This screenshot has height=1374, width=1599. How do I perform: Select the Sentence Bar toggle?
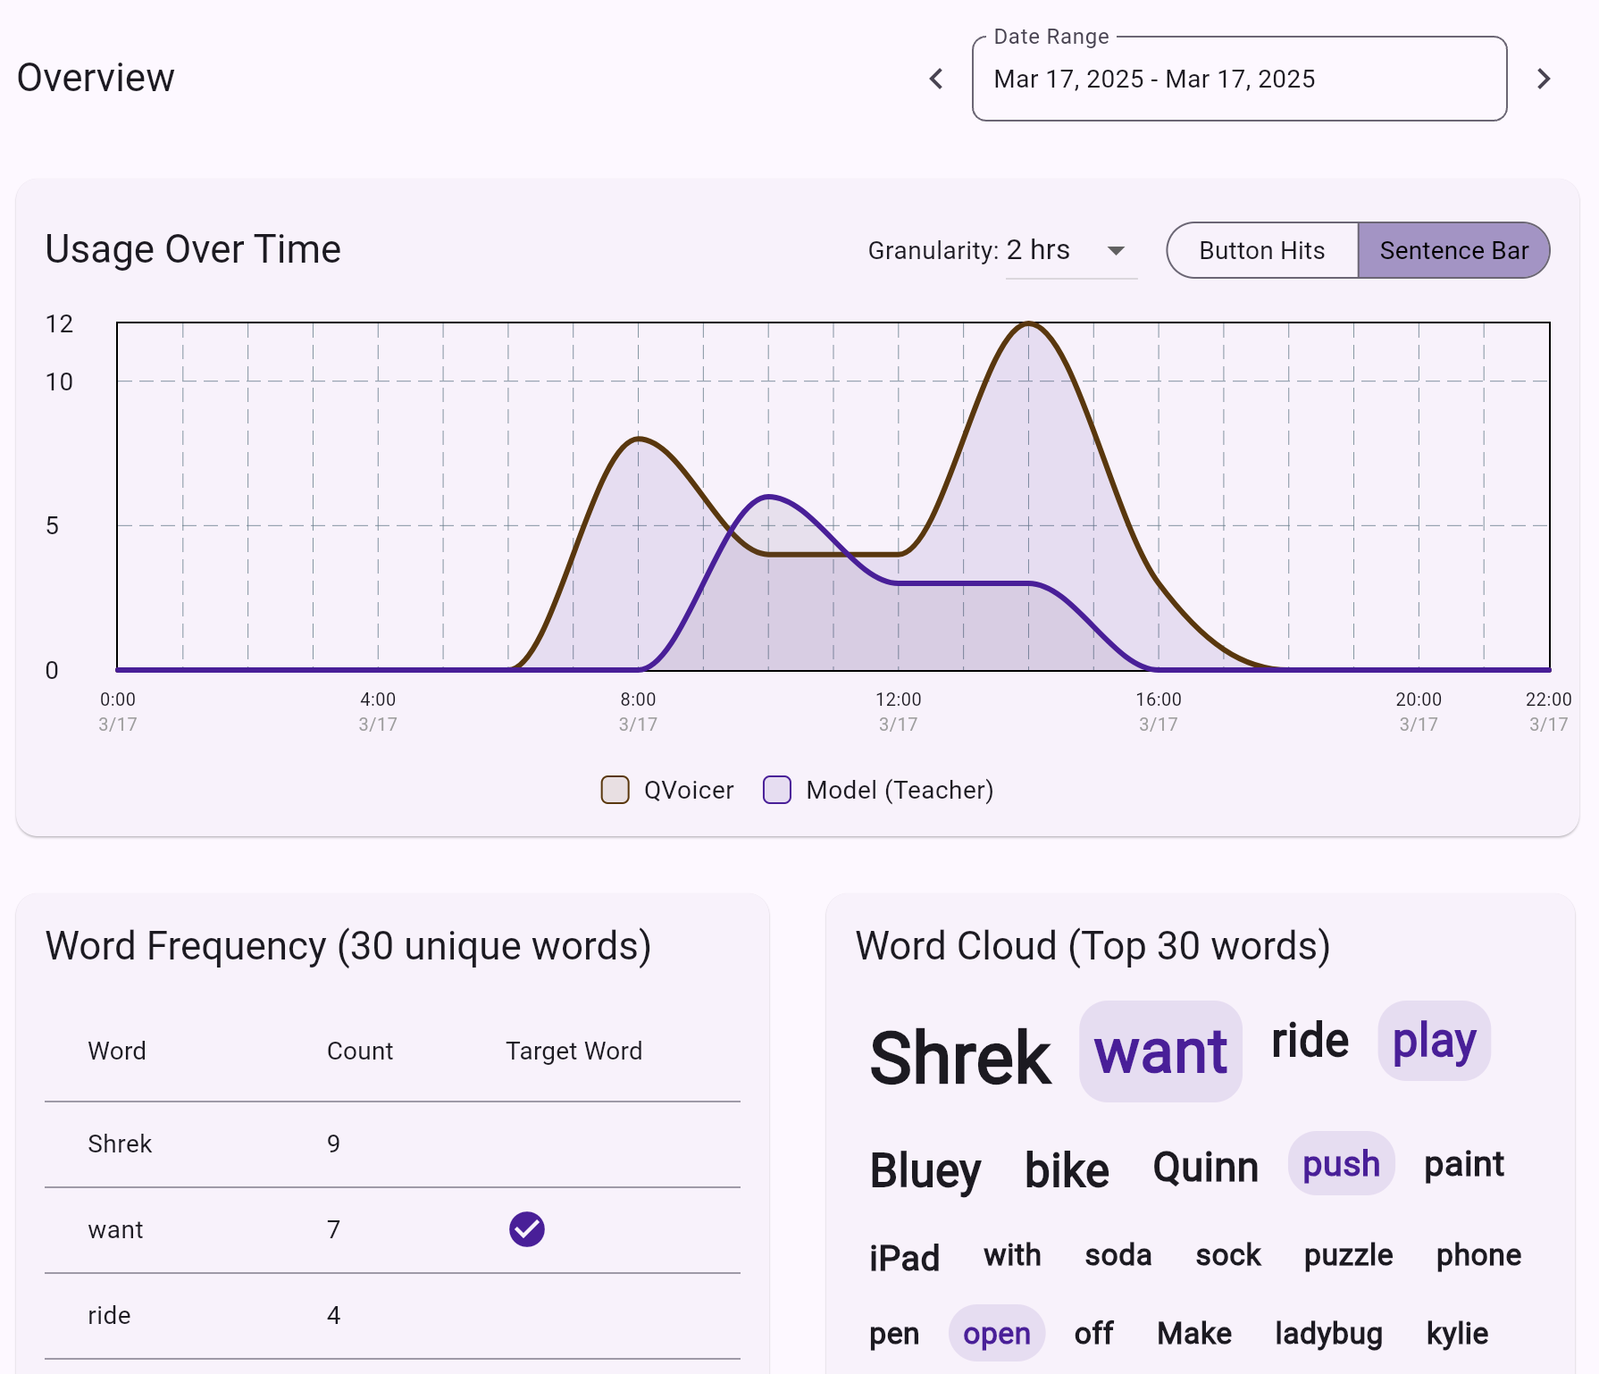(1453, 250)
